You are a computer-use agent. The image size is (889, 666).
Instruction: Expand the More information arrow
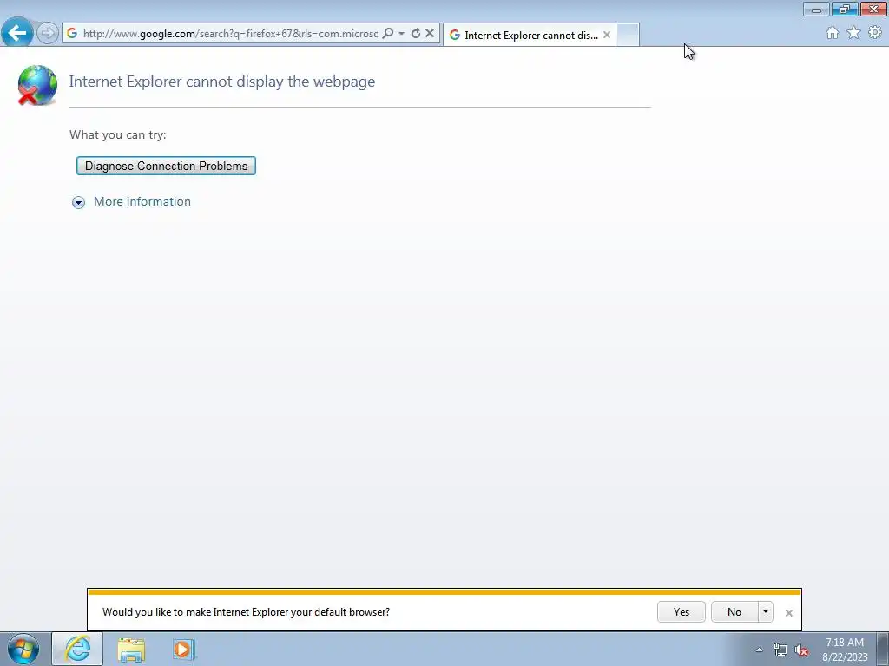point(78,202)
